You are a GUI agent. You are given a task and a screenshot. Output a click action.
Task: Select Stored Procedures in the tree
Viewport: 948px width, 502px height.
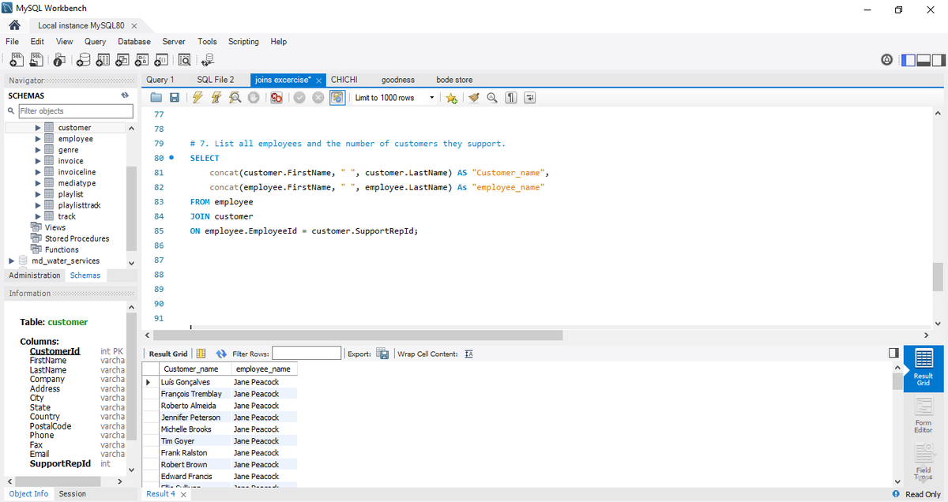77,238
